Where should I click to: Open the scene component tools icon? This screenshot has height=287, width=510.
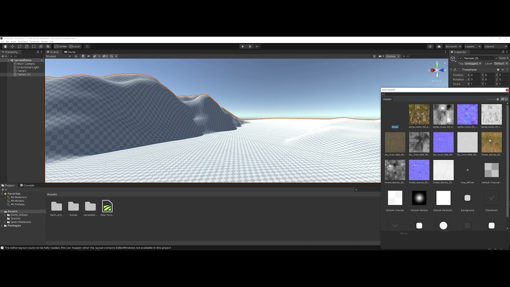pyautogui.click(x=374, y=56)
